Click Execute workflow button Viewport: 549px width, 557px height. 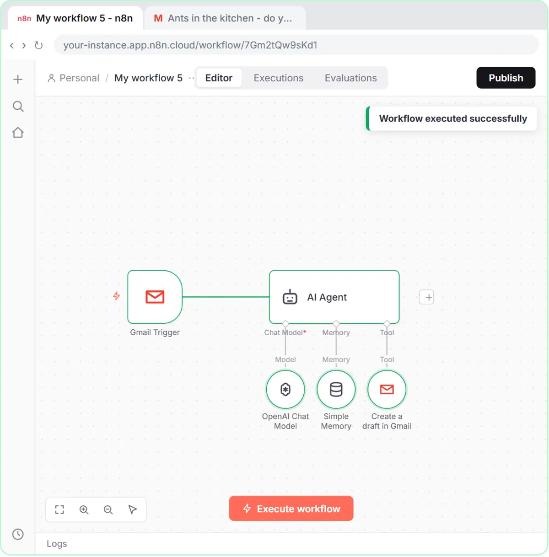tap(291, 509)
